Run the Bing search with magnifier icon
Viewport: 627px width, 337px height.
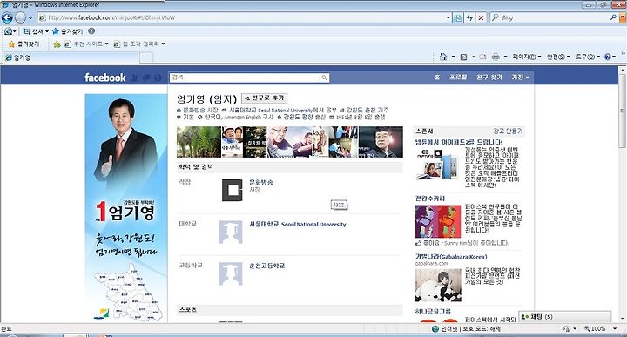[x=613, y=17]
